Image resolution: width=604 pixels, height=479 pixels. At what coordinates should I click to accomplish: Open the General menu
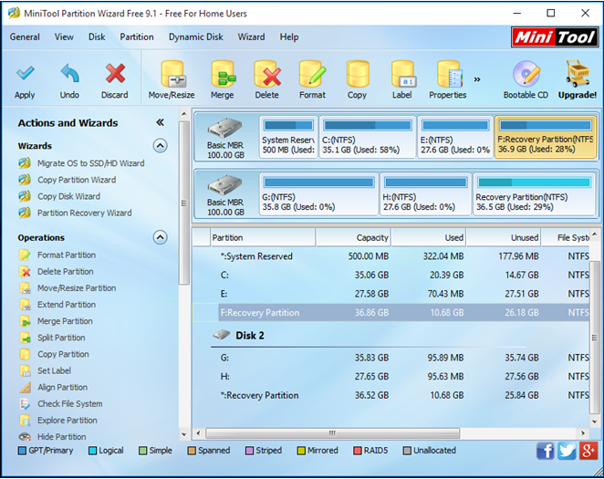click(x=25, y=37)
